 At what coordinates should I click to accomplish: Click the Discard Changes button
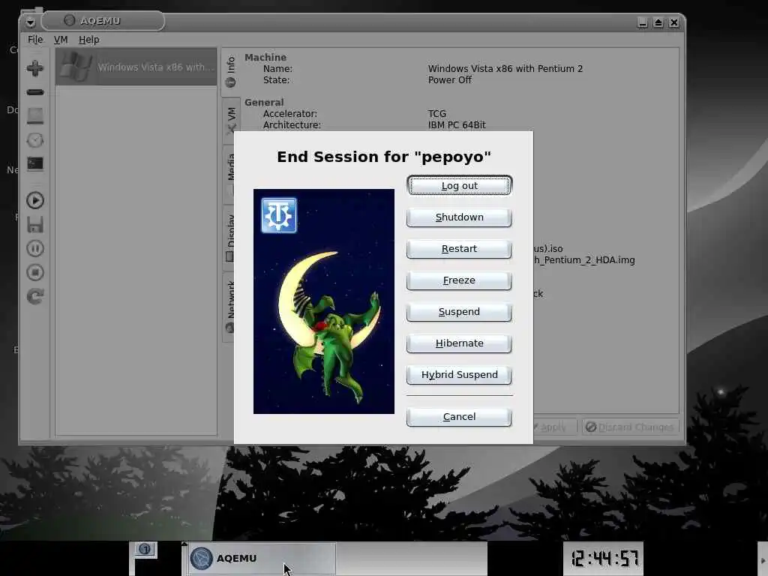(631, 427)
